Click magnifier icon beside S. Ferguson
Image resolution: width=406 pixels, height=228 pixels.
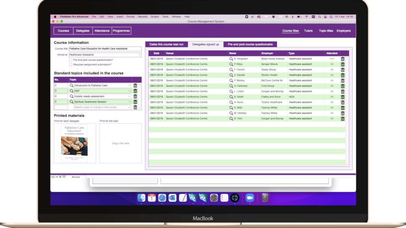click(231, 59)
